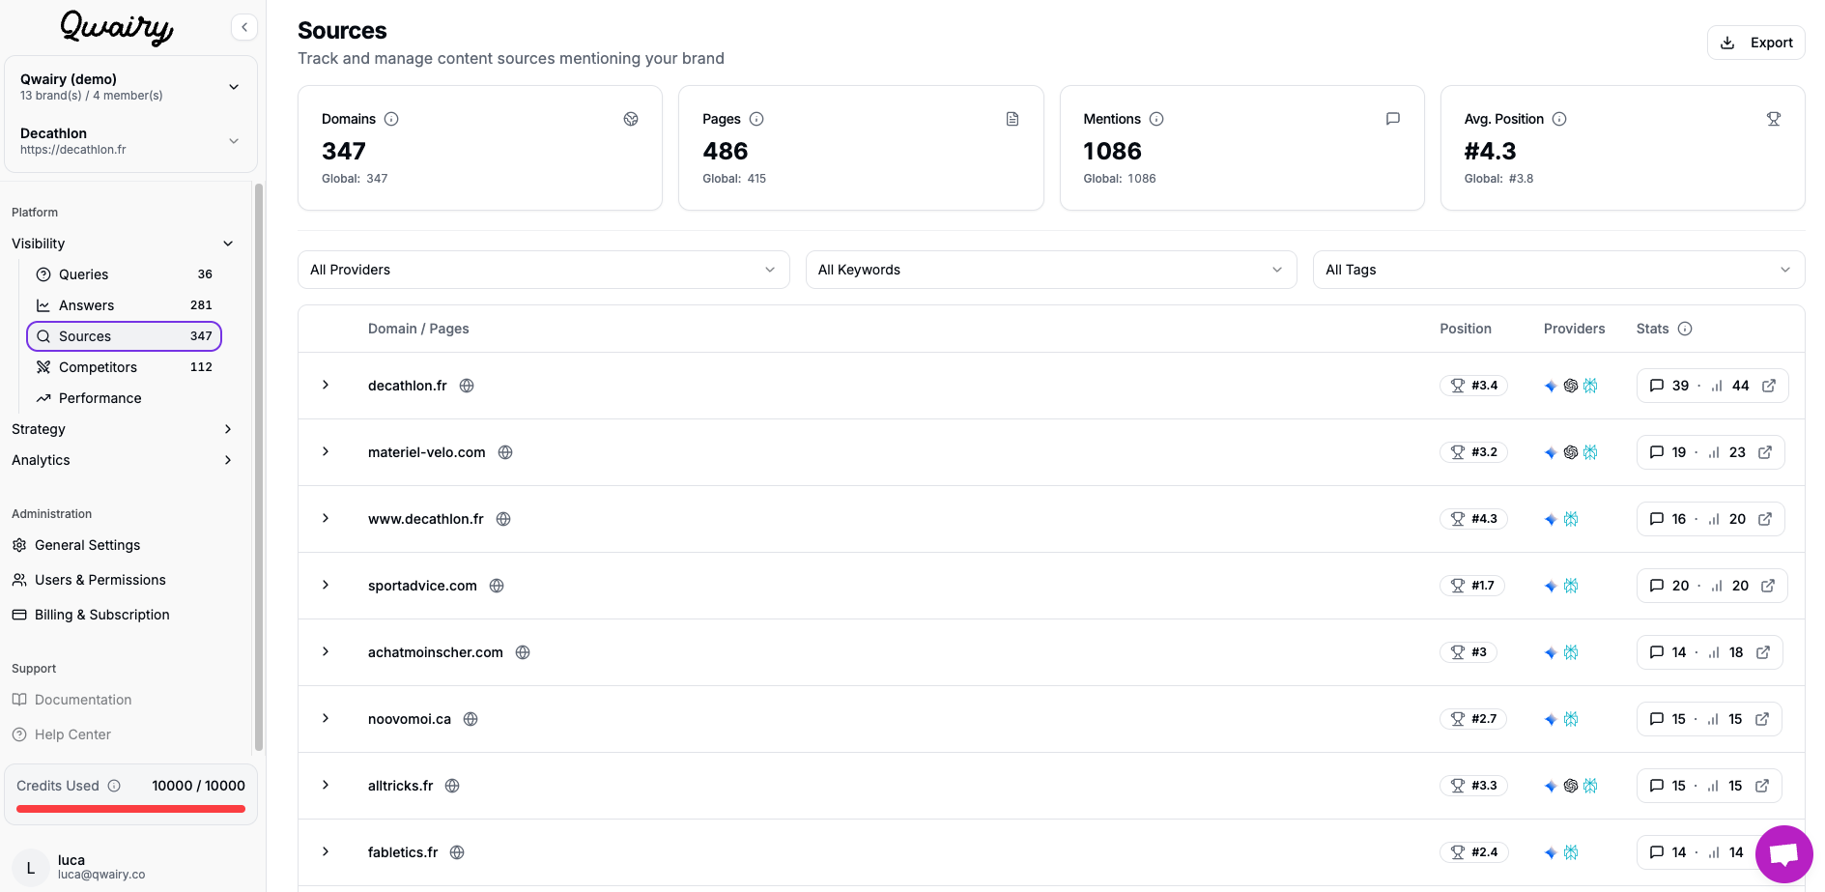1825x892 pixels.
Task: Click the Pages info icon
Action: 756,119
